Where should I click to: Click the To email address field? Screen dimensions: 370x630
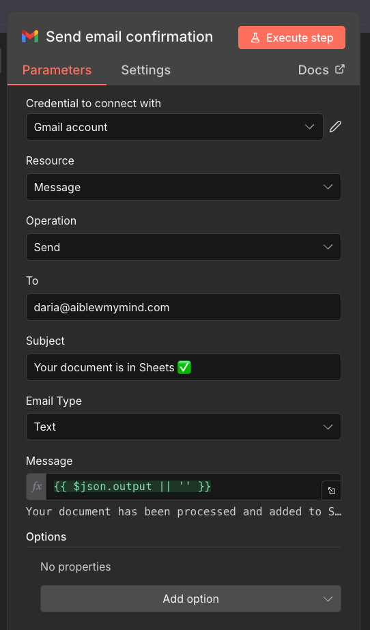click(x=184, y=307)
